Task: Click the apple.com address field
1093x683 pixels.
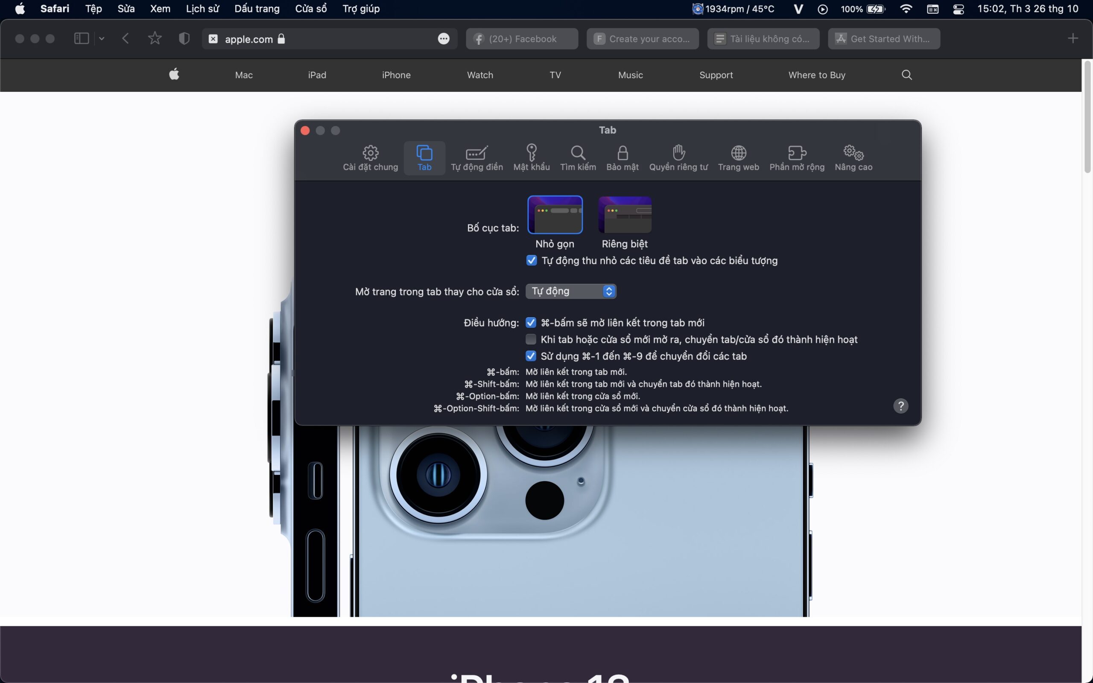Action: point(329,39)
